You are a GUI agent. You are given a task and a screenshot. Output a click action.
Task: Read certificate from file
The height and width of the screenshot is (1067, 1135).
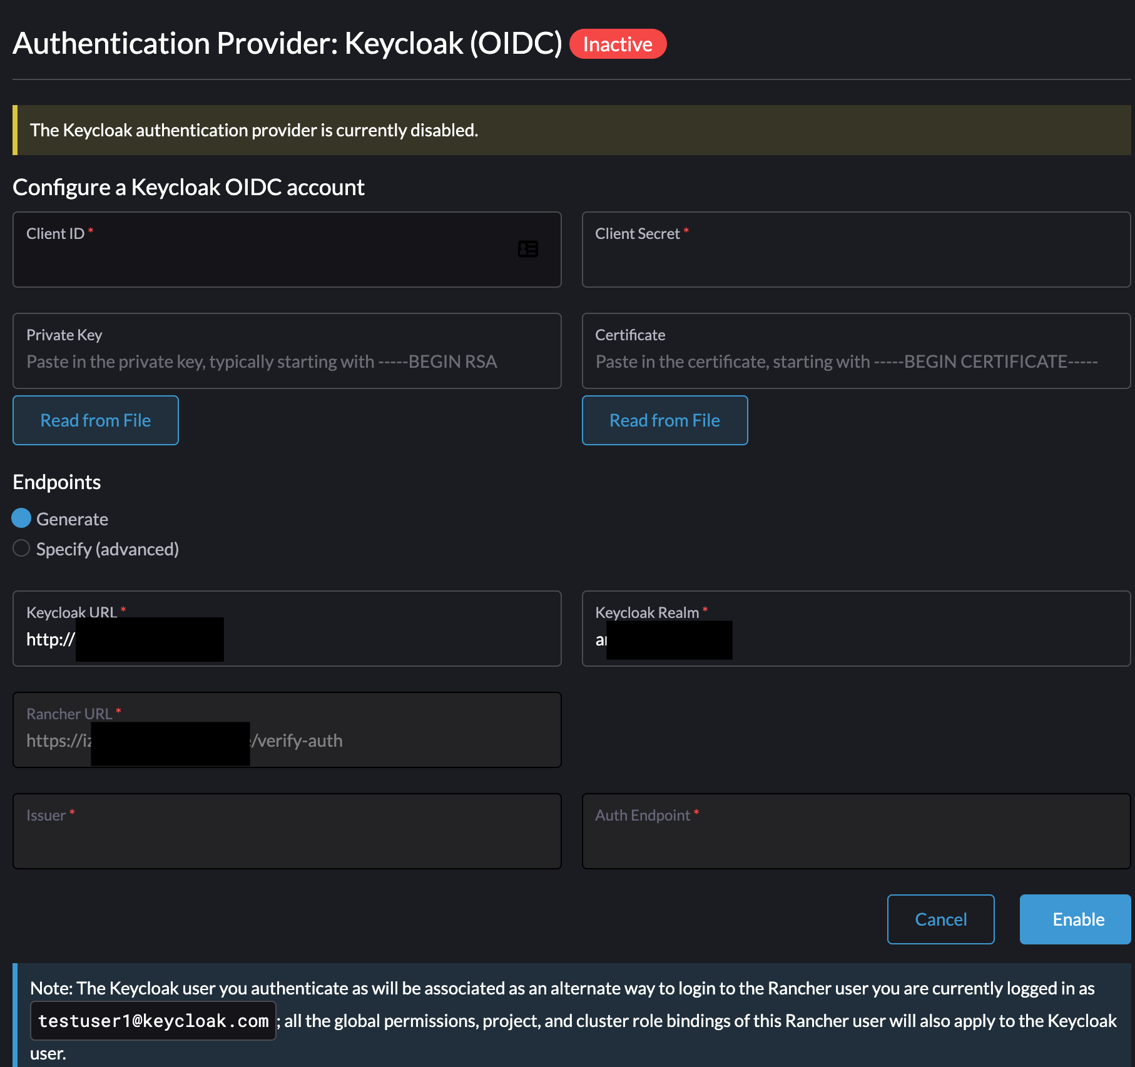(x=665, y=420)
